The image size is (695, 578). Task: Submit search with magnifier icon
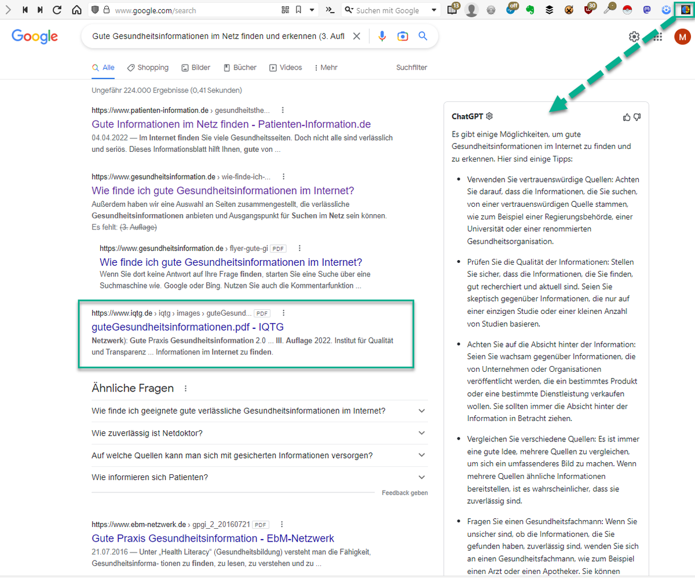pos(423,36)
